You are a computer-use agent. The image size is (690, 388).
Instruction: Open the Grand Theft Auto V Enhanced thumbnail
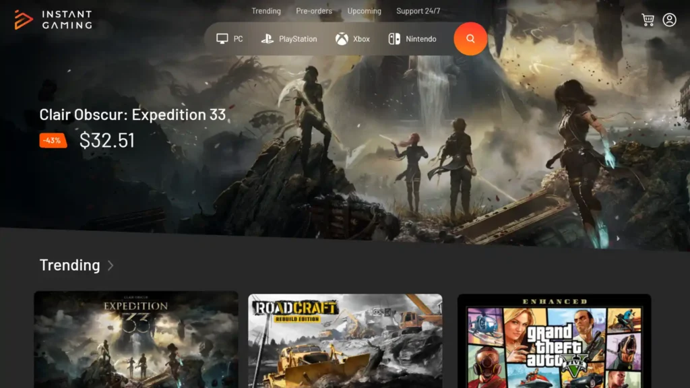554,341
